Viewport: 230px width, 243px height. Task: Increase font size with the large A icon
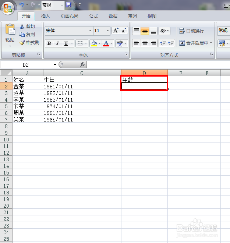click(x=116, y=30)
